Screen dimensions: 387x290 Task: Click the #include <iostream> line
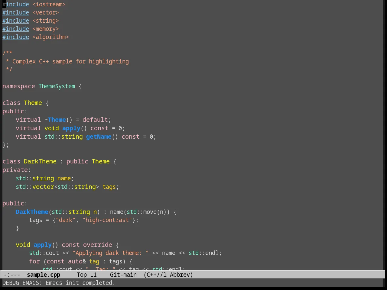pos(34,5)
